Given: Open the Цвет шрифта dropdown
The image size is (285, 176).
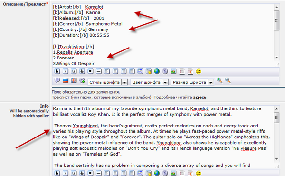Looking at the screenshot, I should click(150, 82).
